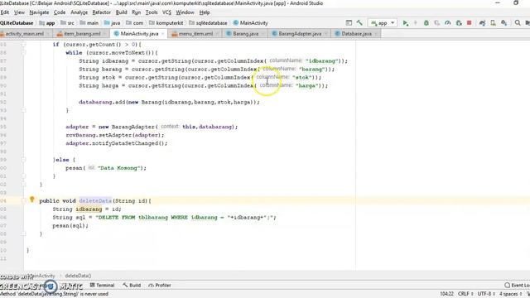Image resolution: width=530 pixels, height=298 pixels.
Task: Click the Debug app bug icon
Action: click(x=426, y=23)
